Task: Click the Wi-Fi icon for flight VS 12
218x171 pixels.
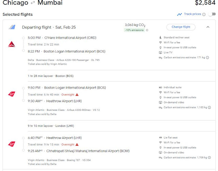Action: pos(160,92)
